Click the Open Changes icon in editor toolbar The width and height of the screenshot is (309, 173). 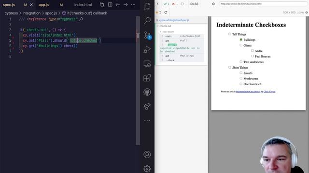coord(102,5)
